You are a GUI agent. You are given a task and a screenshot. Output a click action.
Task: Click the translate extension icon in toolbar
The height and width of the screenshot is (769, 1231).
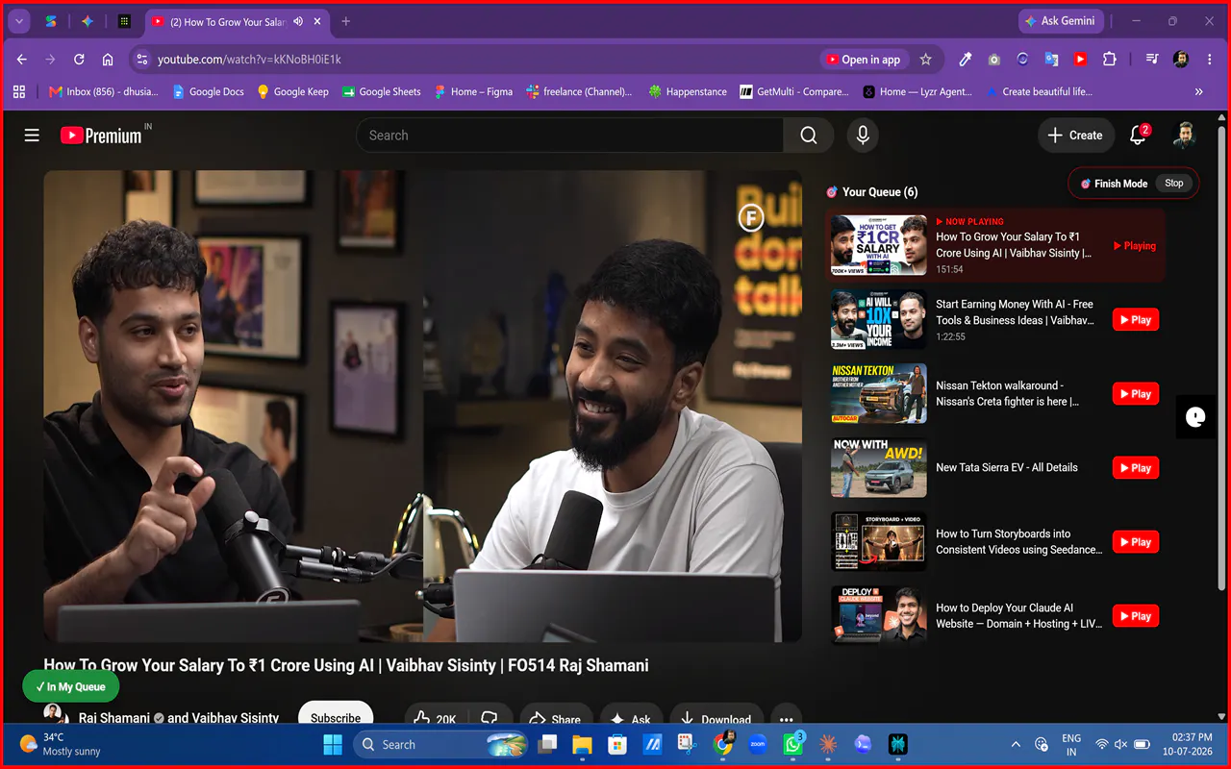tap(1051, 60)
